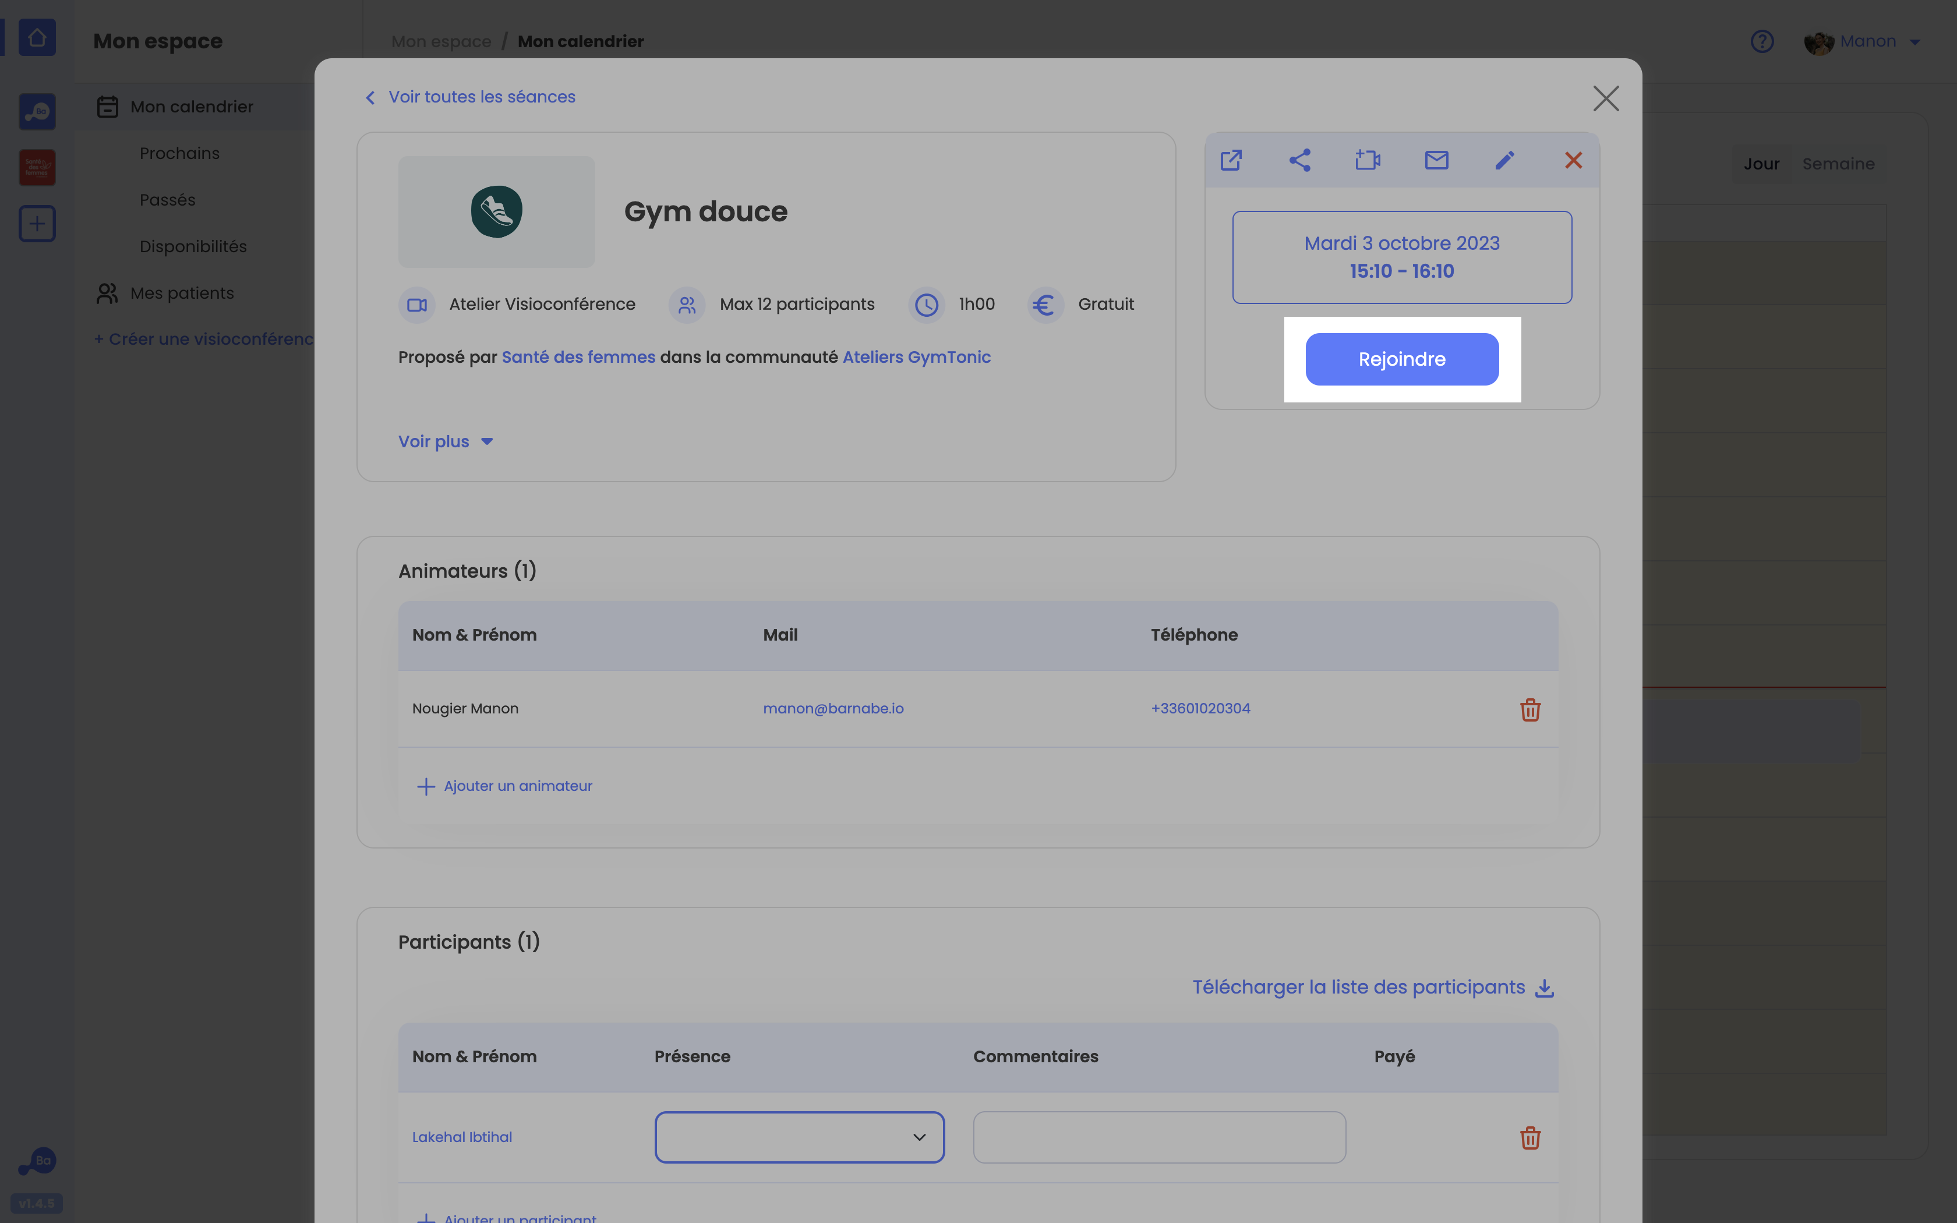
Task: Click the Gym douce shoe thumbnail
Action: [x=496, y=212]
